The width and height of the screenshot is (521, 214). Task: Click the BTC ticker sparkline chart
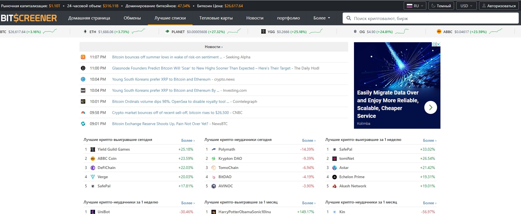(x=50, y=31)
